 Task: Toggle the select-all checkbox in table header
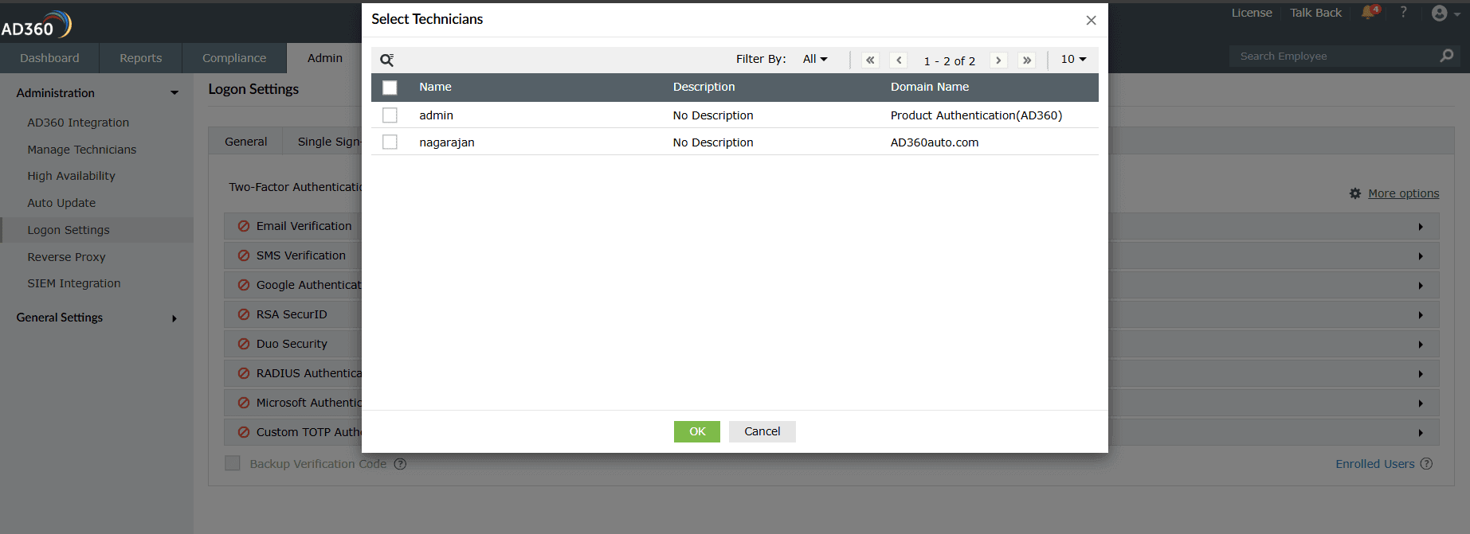[x=390, y=88]
